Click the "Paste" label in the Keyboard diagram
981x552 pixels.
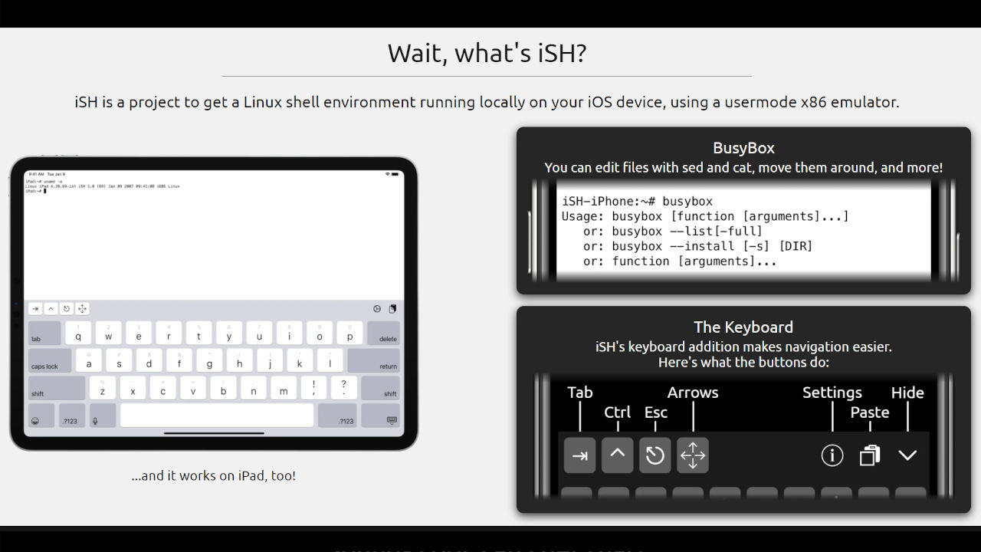(870, 412)
